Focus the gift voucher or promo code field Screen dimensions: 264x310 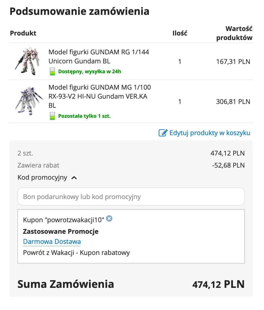[x=131, y=197]
